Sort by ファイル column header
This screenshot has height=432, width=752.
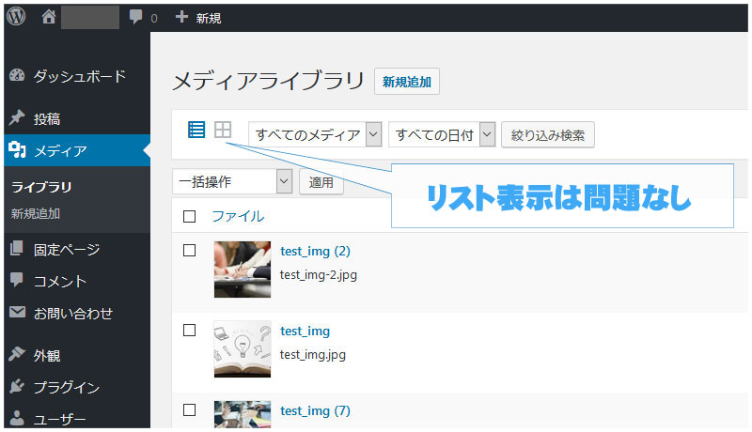[238, 217]
